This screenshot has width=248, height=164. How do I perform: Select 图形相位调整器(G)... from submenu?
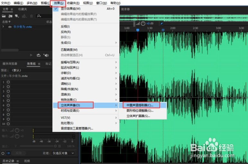[142, 111]
